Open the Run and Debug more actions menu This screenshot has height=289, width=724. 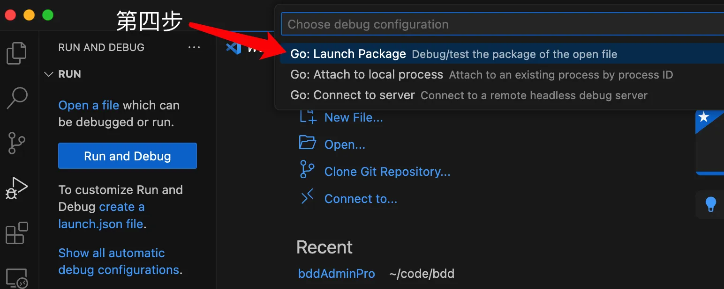[194, 47]
